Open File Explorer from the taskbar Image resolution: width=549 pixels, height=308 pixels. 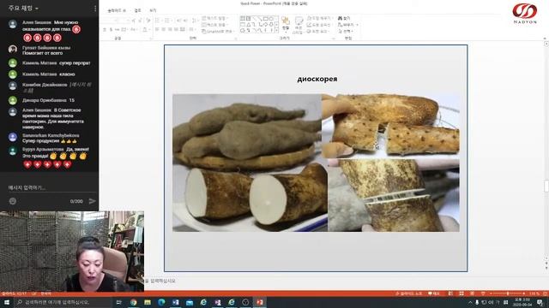click(148, 302)
